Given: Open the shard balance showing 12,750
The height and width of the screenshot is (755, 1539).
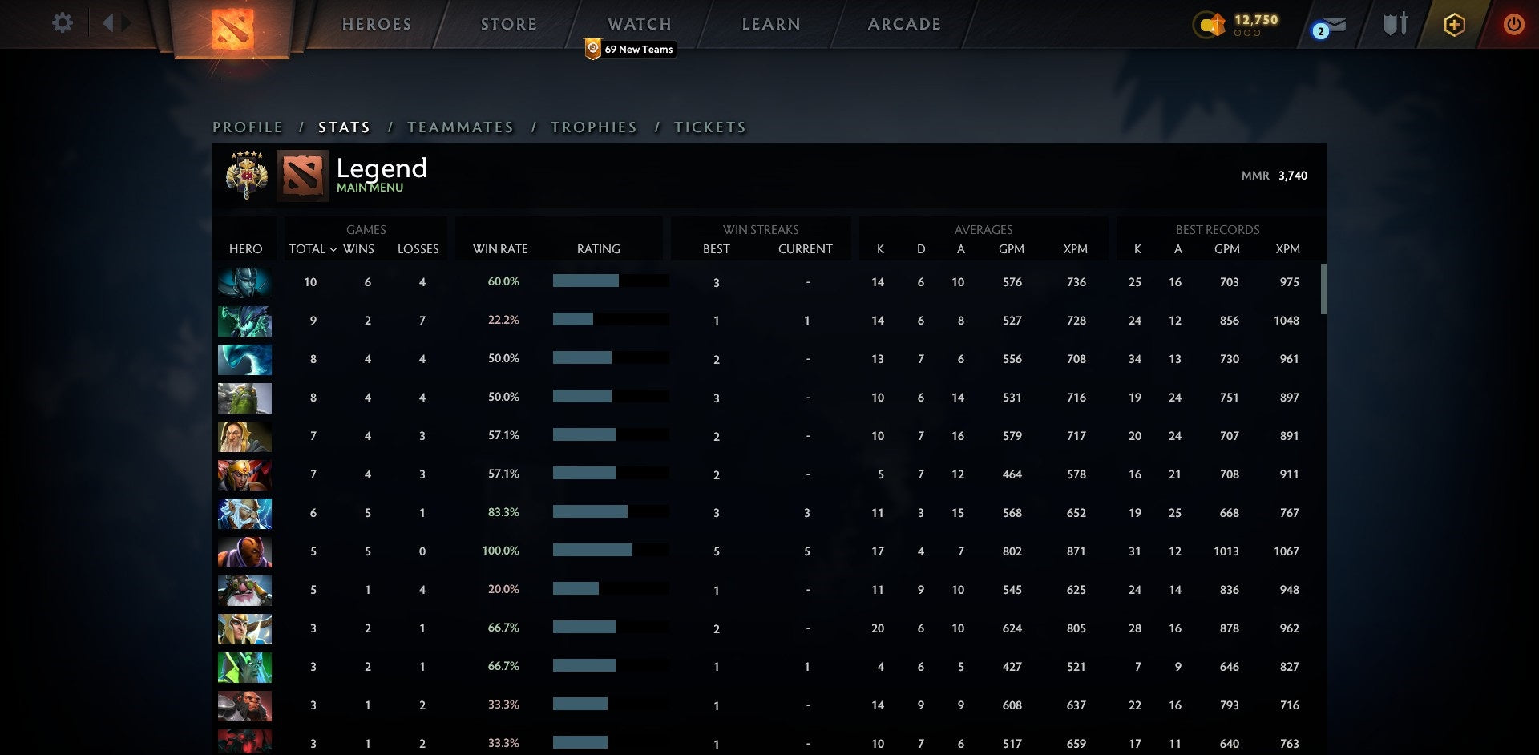Looking at the screenshot, I should (x=1234, y=24).
